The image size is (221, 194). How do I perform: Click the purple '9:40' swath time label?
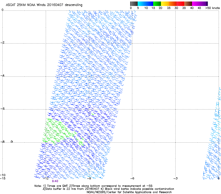point(55,181)
